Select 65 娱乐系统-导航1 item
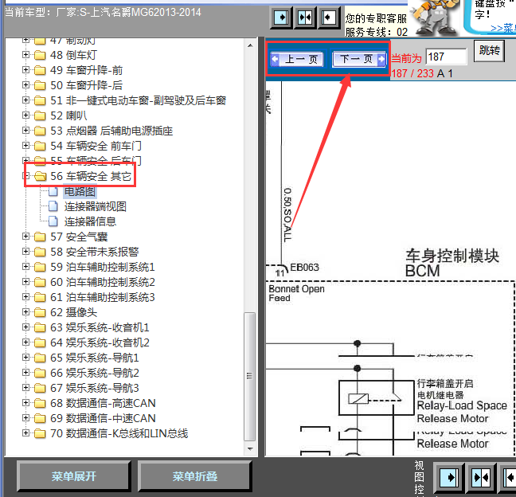The height and width of the screenshot is (497, 516). 95,358
